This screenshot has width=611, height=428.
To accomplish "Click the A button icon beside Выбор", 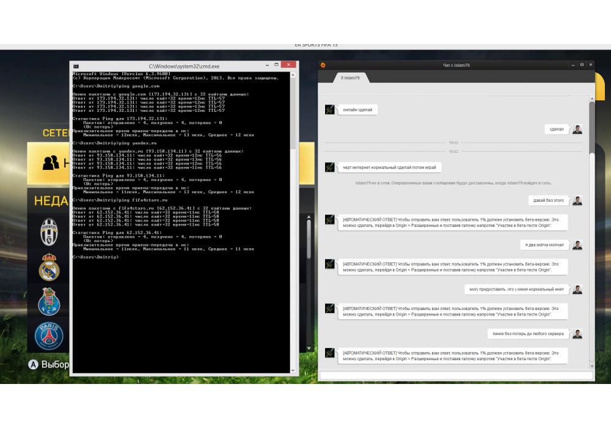I will coord(33,364).
